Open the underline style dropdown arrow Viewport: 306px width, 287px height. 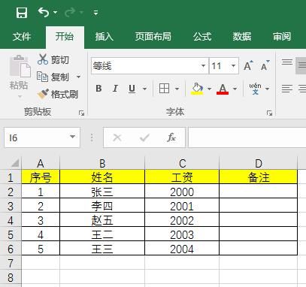(144, 89)
